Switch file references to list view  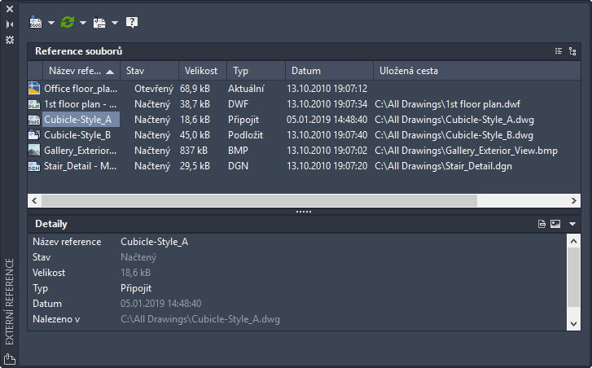pyautogui.click(x=559, y=51)
